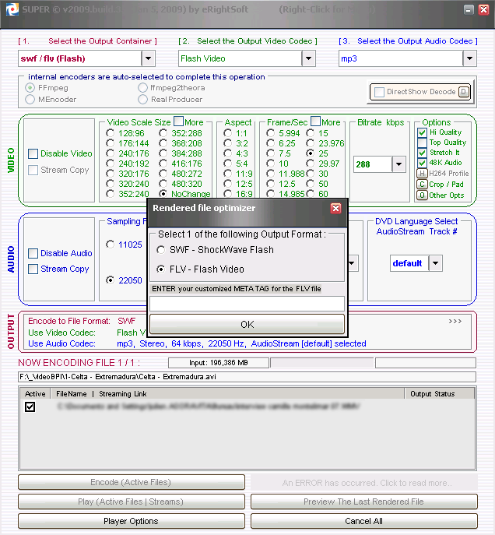This screenshot has width=495, height=535.
Task: Open the Crop / Pad C button
Action: [422, 185]
